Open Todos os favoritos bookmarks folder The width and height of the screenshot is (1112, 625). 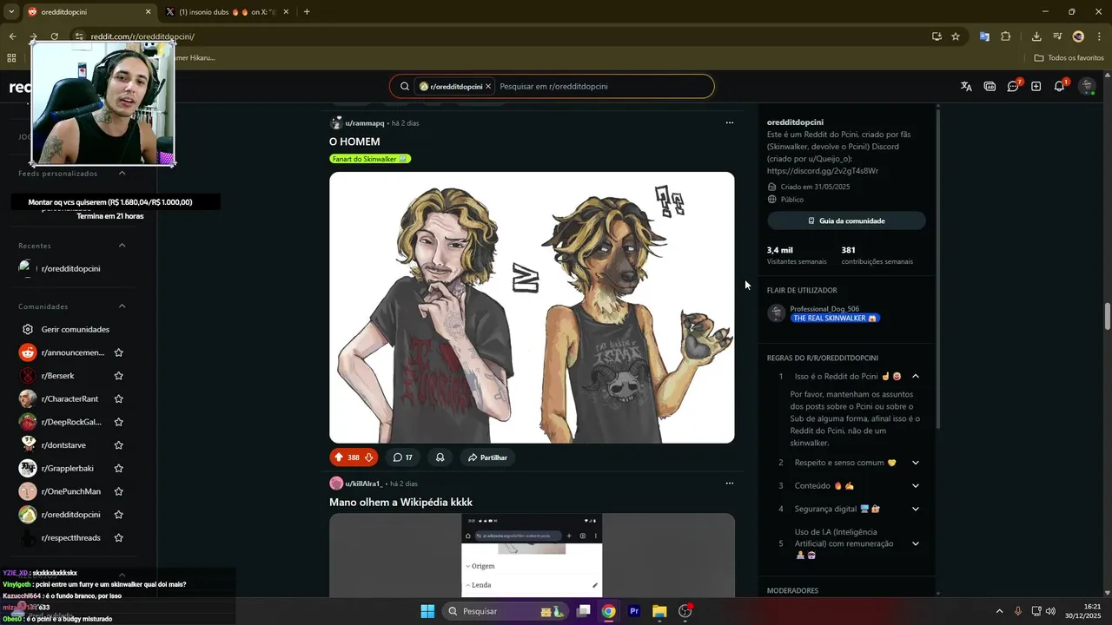1069,58
